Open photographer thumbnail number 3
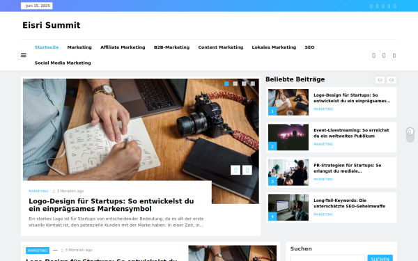 (288, 173)
